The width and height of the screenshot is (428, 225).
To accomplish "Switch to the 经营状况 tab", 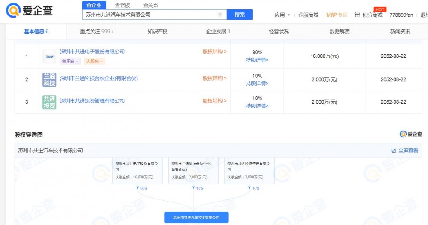I will click(279, 32).
